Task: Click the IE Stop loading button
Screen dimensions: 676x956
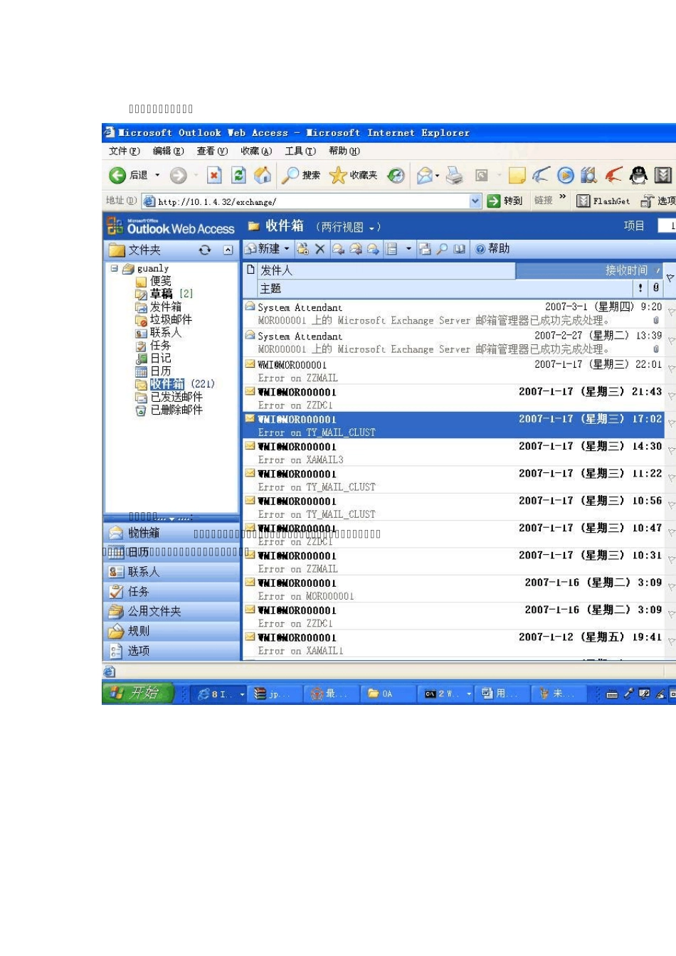Action: pos(214,175)
